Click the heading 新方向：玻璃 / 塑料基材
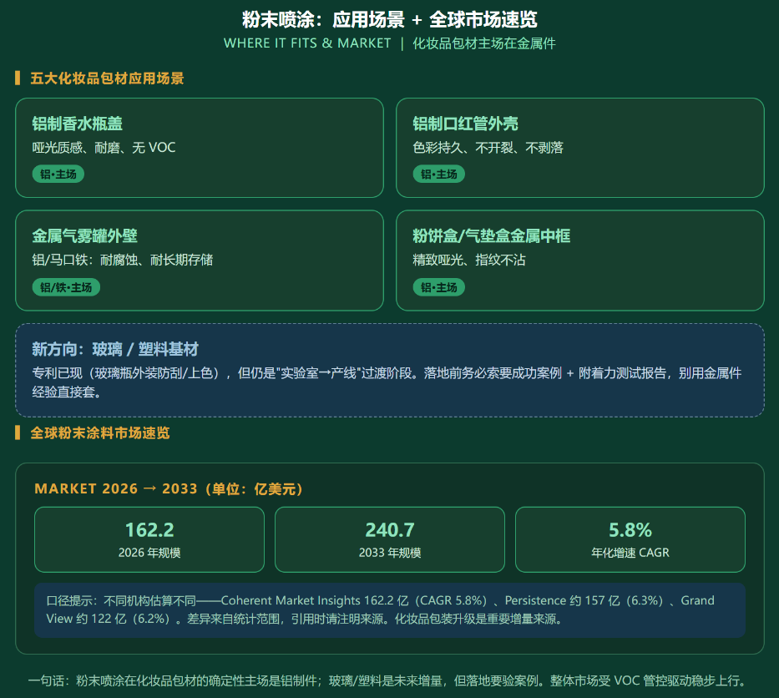Image resolution: width=779 pixels, height=698 pixels. tap(115, 349)
